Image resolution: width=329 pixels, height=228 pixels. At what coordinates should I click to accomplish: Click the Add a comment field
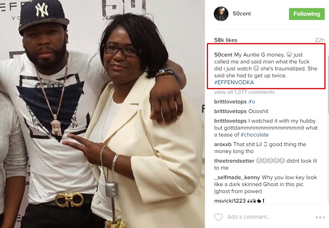coord(249,217)
